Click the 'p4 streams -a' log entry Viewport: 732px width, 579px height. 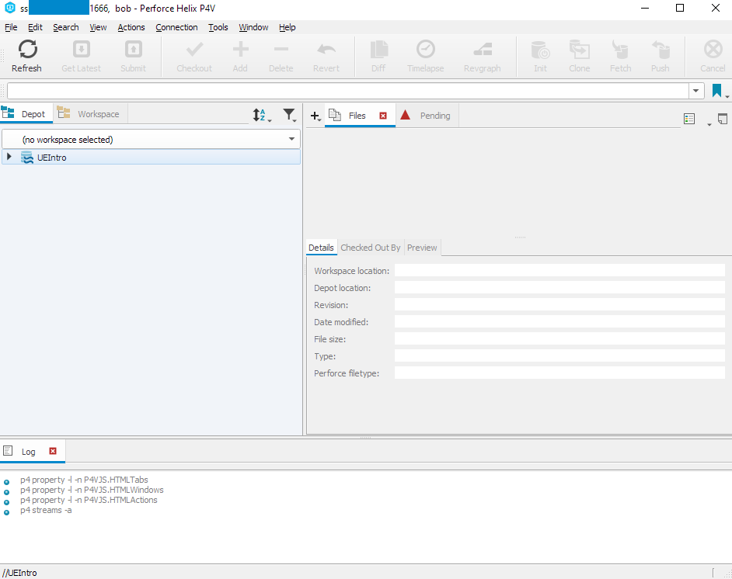pyautogui.click(x=46, y=511)
